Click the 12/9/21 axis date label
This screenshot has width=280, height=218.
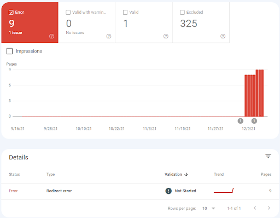point(249,129)
